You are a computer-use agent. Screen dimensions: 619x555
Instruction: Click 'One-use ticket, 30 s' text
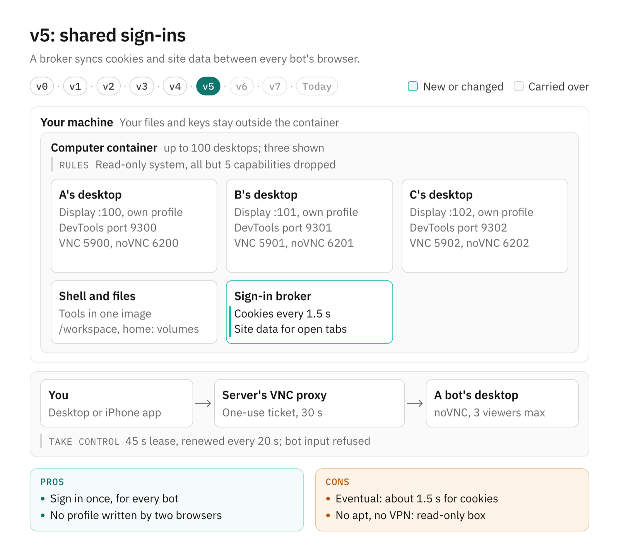(x=272, y=413)
